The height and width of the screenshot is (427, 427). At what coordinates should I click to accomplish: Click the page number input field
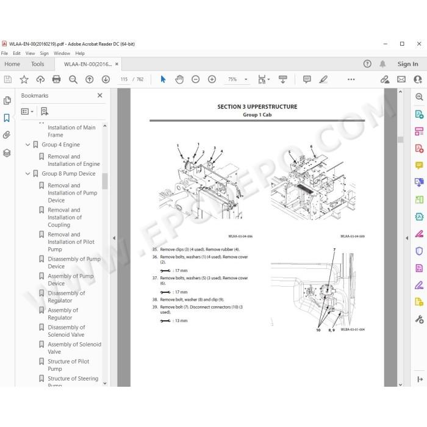pyautogui.click(x=124, y=79)
